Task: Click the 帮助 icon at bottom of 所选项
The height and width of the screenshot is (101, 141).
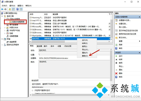Action: click(x=116, y=77)
